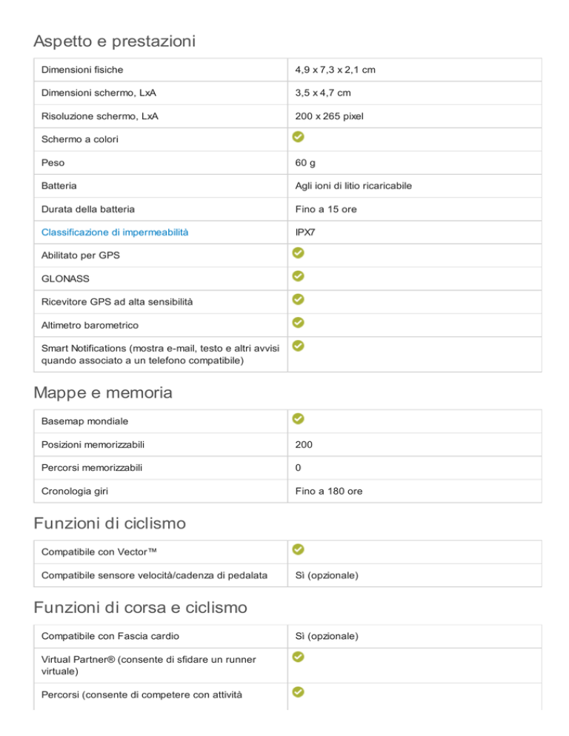Click the Funzioni di ciclismo heading
Image resolution: width=569 pixels, height=736 pixels.
[x=110, y=523]
